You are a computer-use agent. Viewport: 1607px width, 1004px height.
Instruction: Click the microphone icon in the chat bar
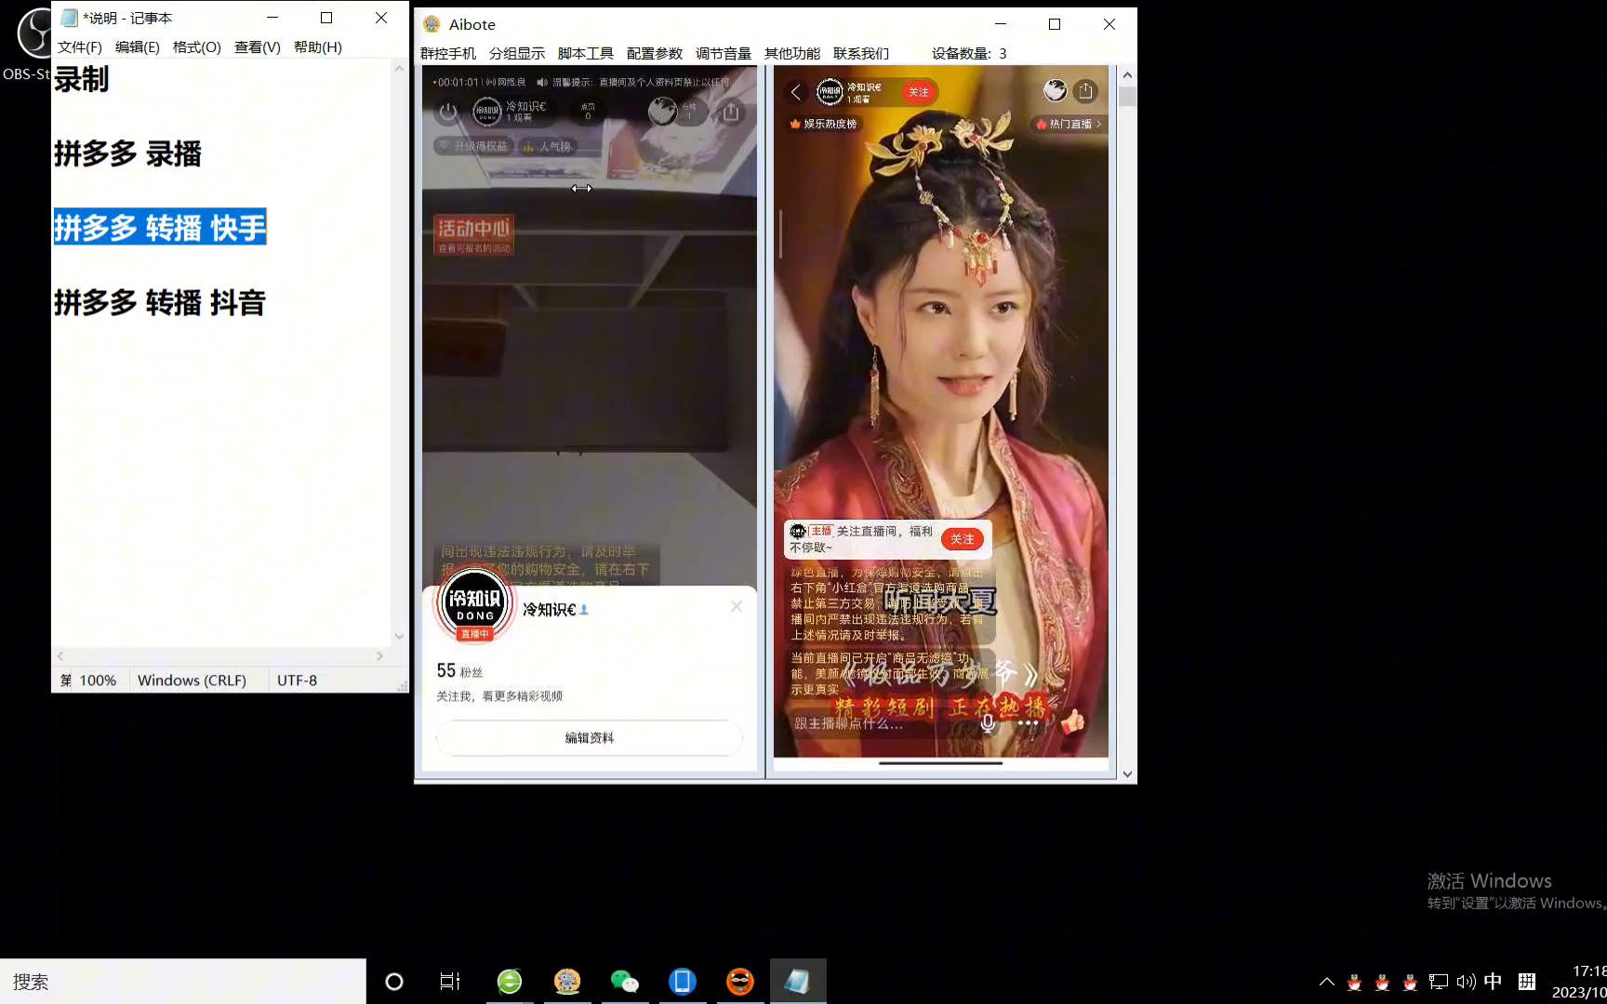(x=987, y=722)
